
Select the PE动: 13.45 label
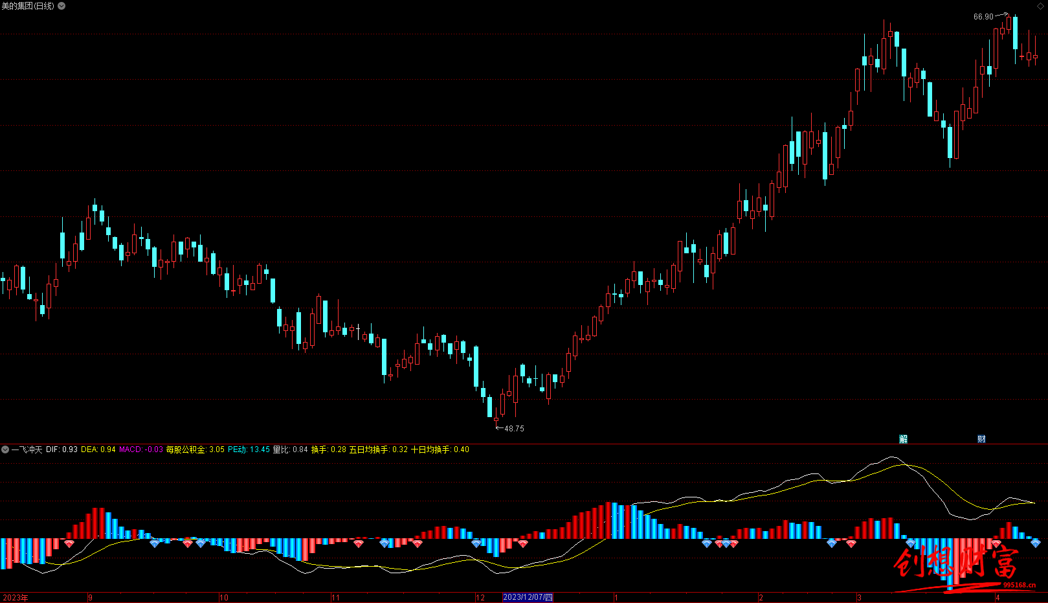249,449
